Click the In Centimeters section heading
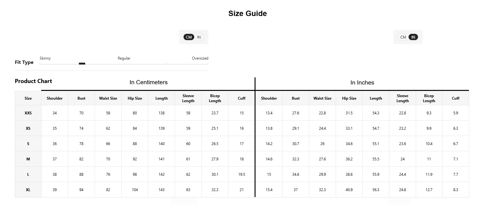This screenshot has height=219, width=484. tap(149, 82)
